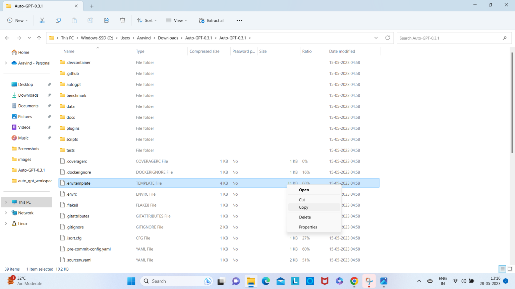Expand the This PC tree node
This screenshot has width=515, height=289.
tap(6, 202)
